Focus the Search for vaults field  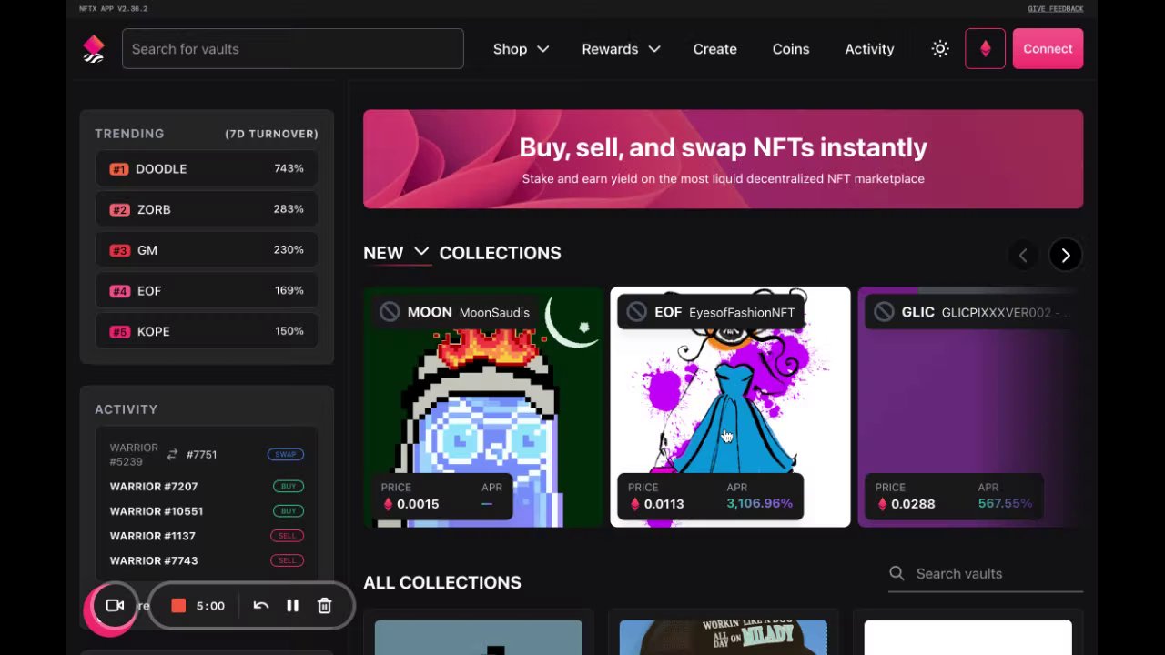point(293,49)
